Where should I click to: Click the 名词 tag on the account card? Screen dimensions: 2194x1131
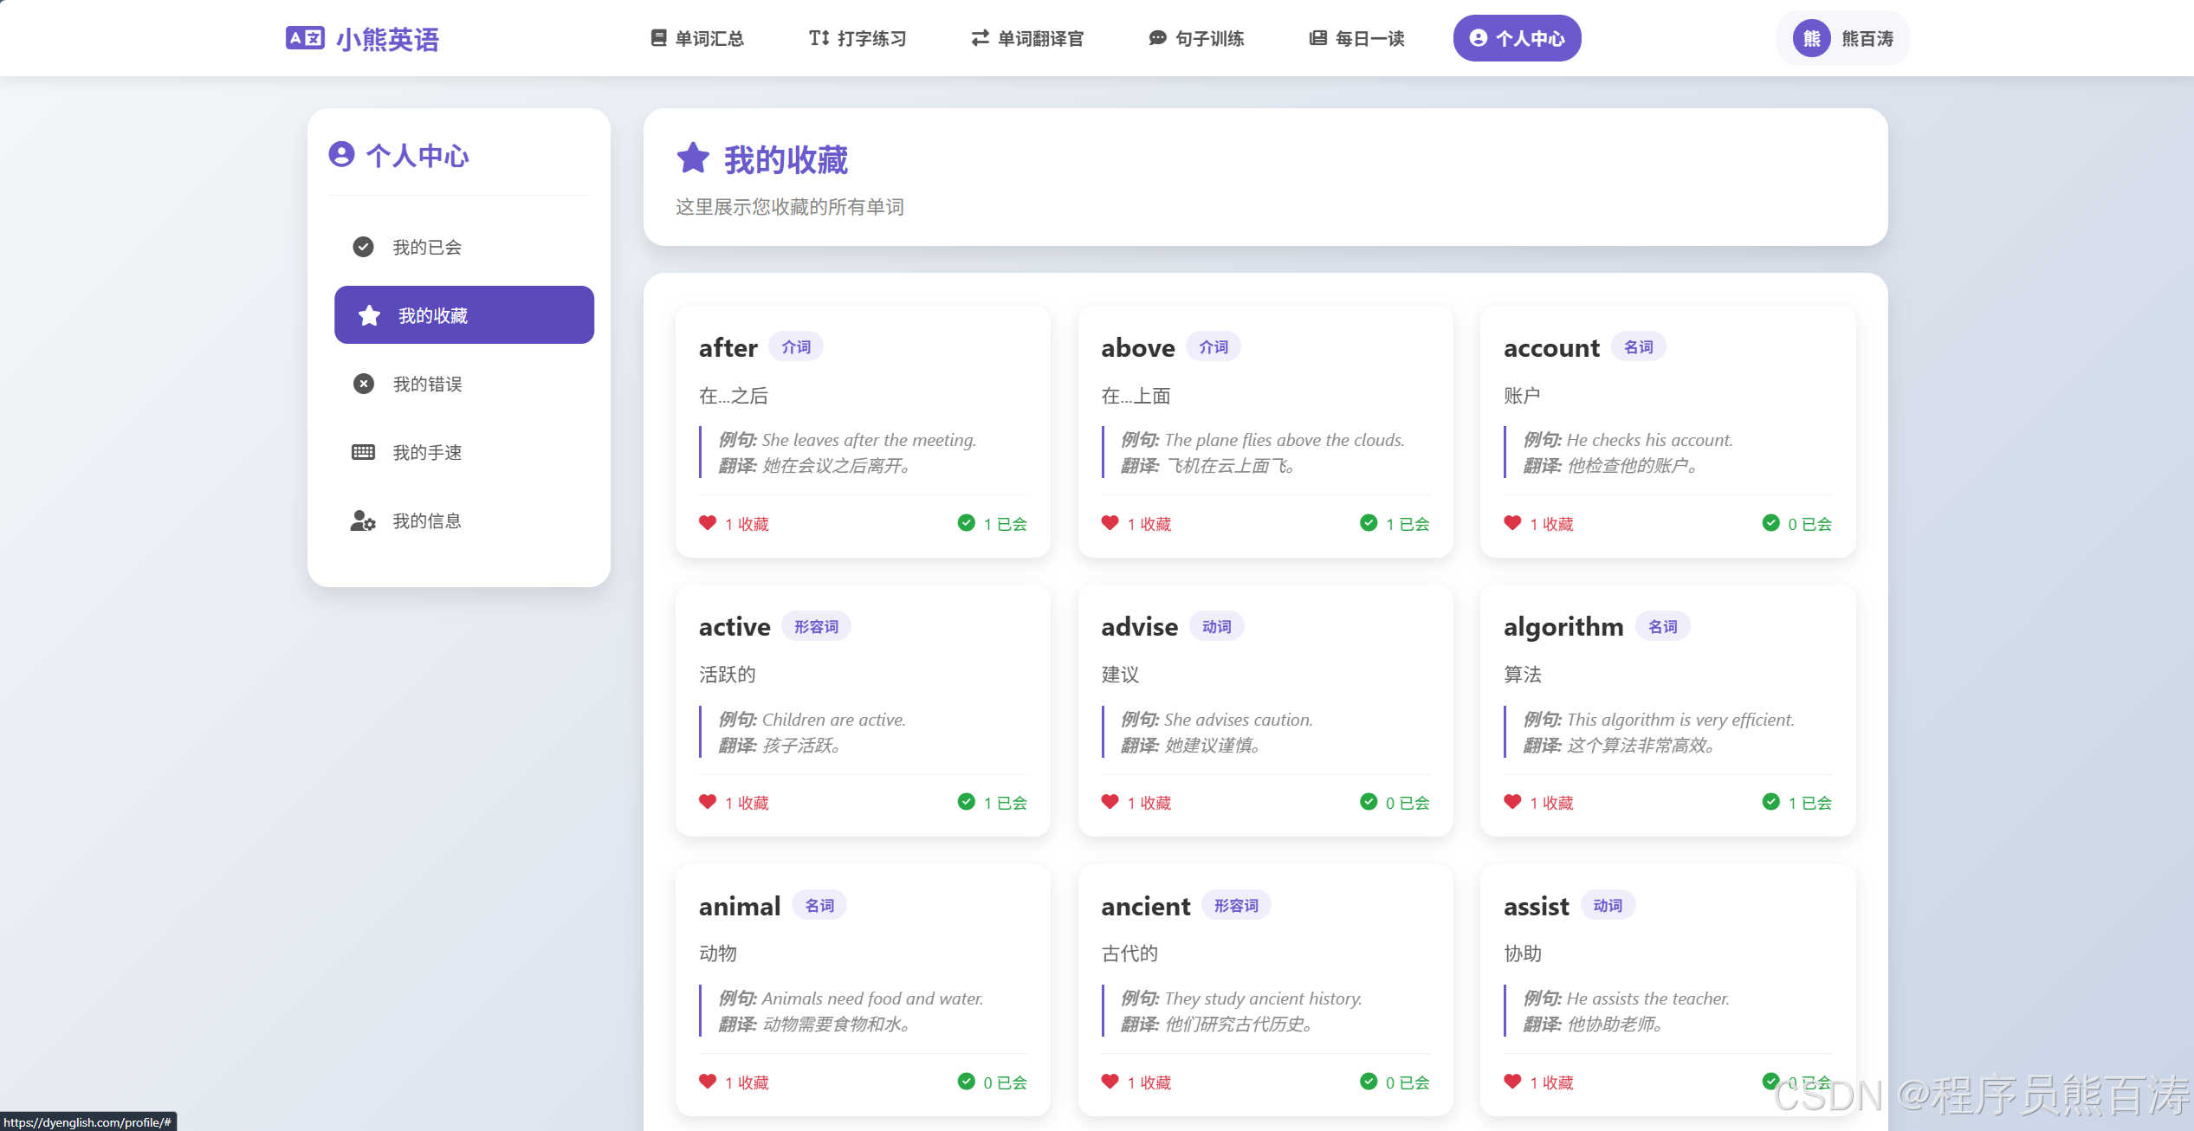1638,346
